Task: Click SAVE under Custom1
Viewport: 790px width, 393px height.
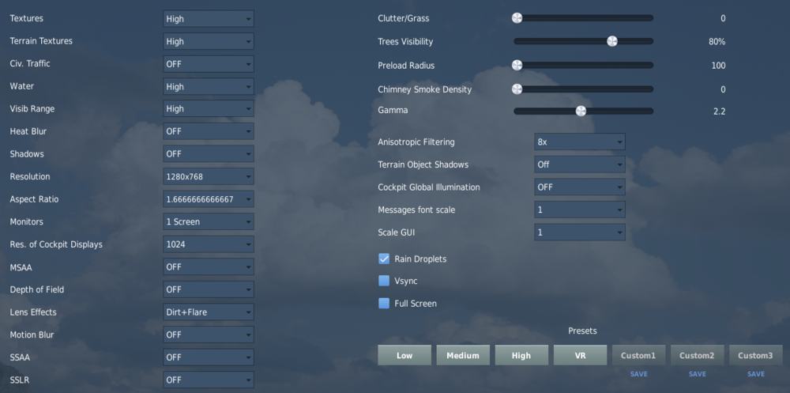Action: click(639, 374)
